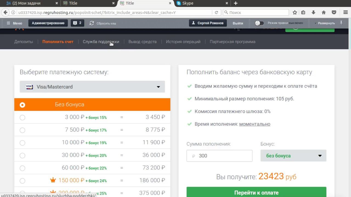Open site info icon in the address bar
The height and width of the screenshot is (197, 351).
click(13, 12)
